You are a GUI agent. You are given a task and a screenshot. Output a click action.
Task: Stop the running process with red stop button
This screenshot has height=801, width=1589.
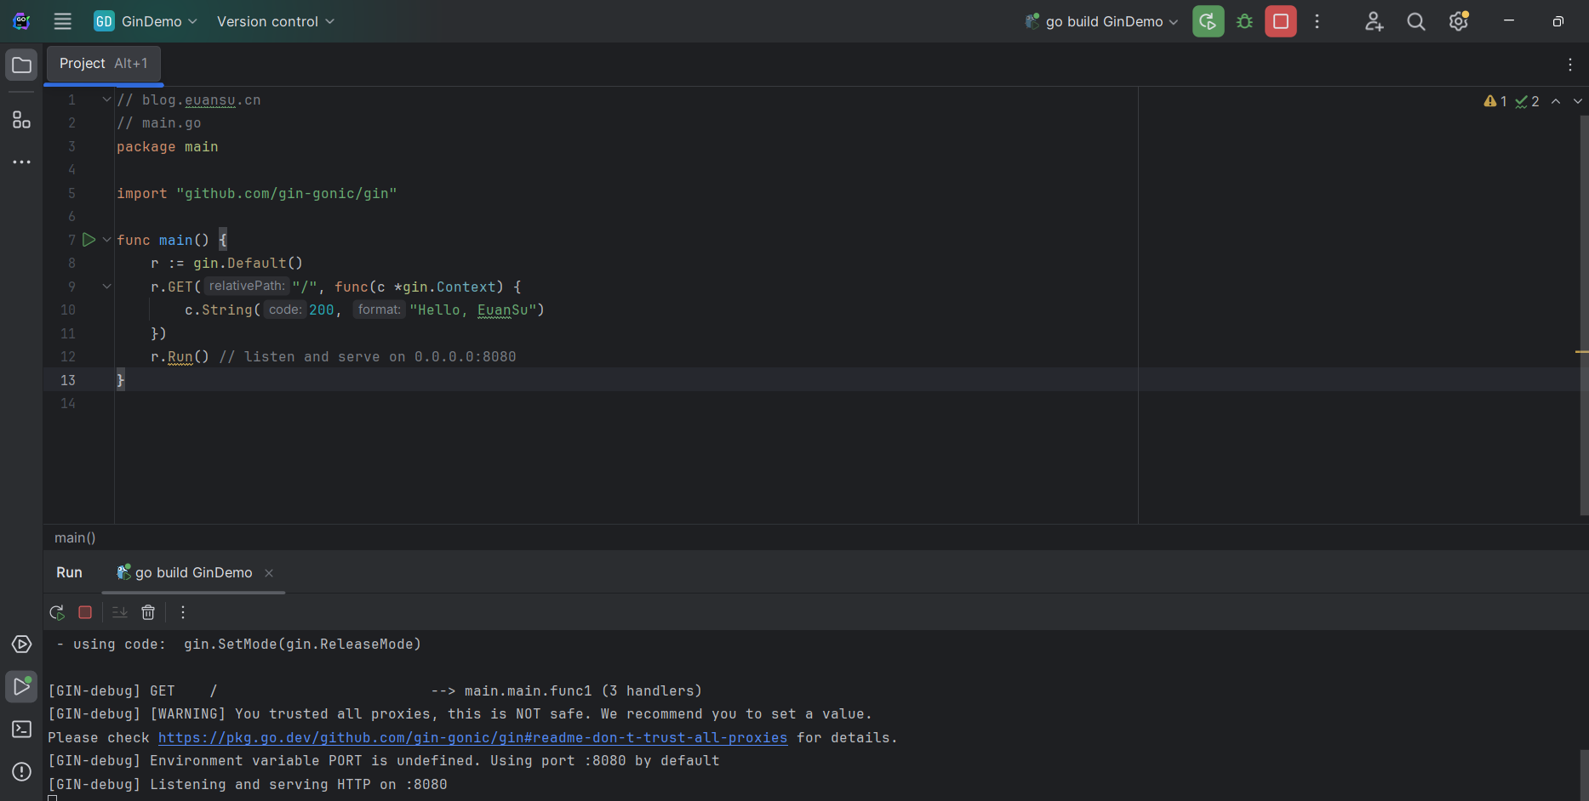1280,21
